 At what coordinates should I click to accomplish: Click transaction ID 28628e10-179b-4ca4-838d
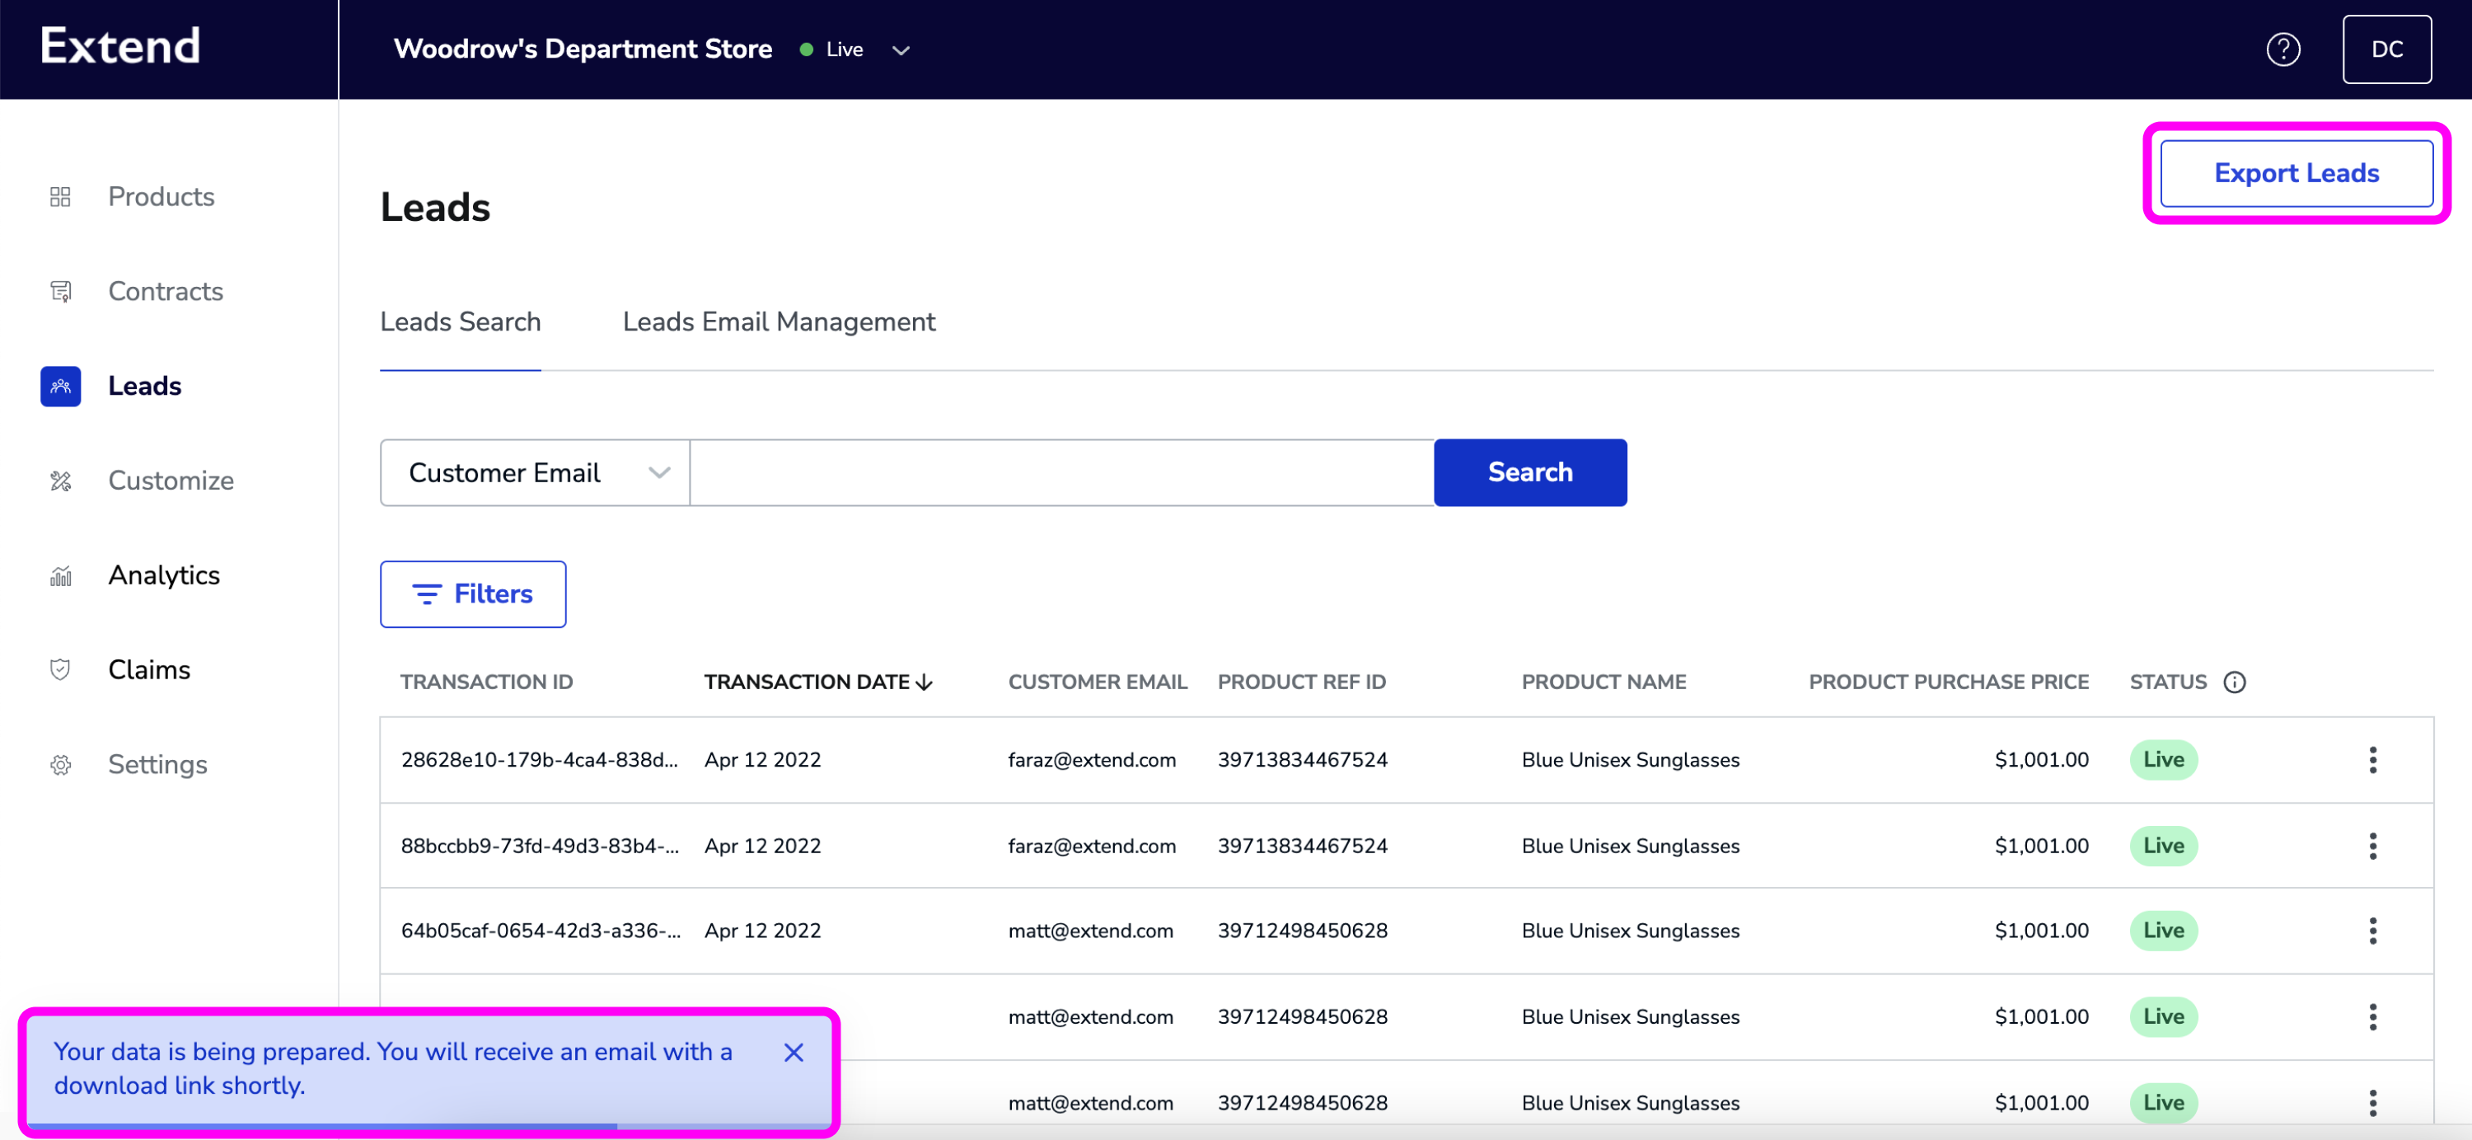(540, 760)
